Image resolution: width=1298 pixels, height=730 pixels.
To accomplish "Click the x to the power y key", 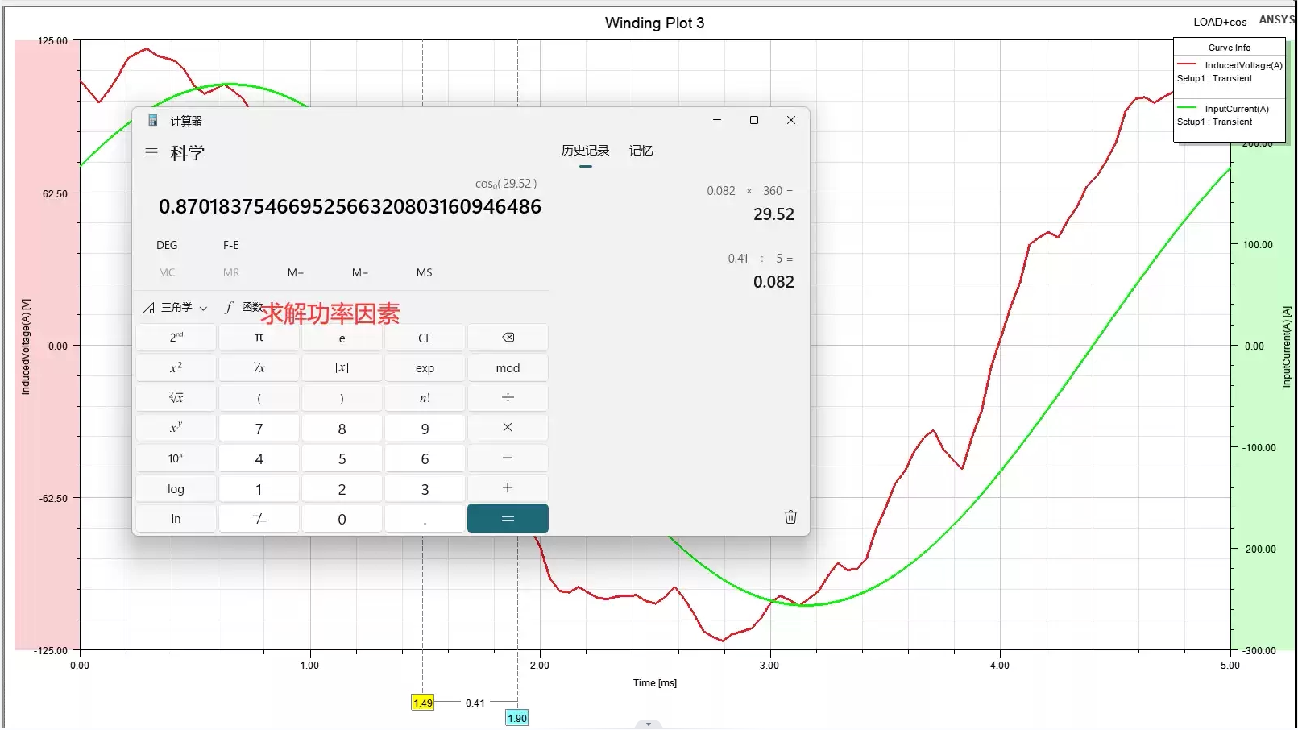I will pos(176,428).
